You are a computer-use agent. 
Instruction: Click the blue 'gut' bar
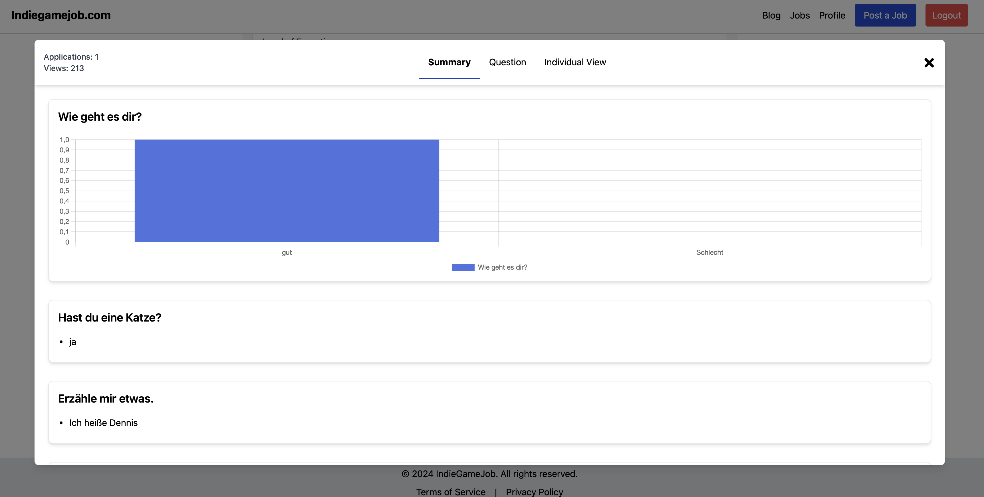pos(287,191)
